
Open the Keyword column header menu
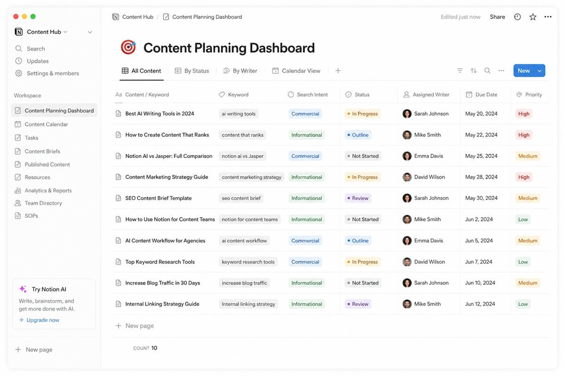(234, 94)
